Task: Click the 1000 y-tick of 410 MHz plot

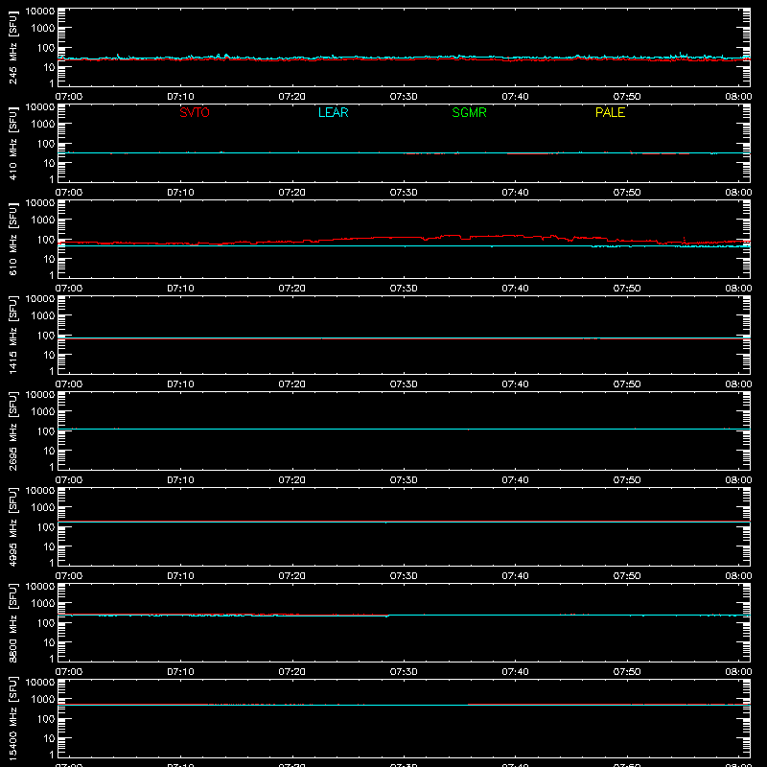Action: tap(43, 124)
